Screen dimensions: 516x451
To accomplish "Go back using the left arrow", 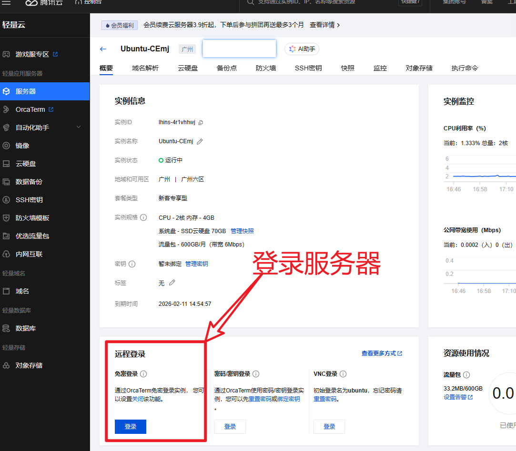I will pyautogui.click(x=103, y=49).
